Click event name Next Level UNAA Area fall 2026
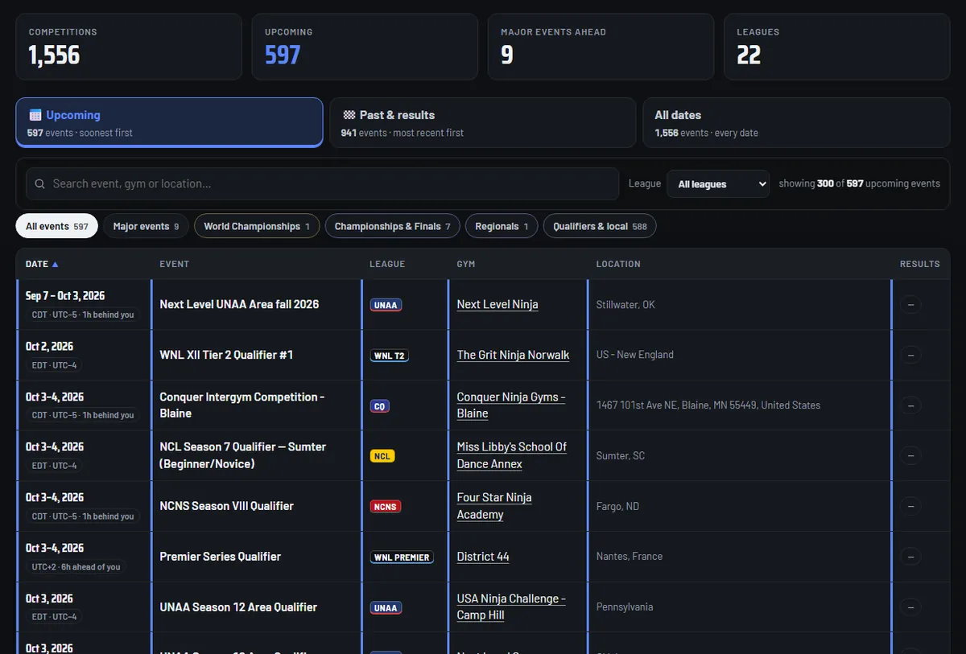 (x=239, y=305)
